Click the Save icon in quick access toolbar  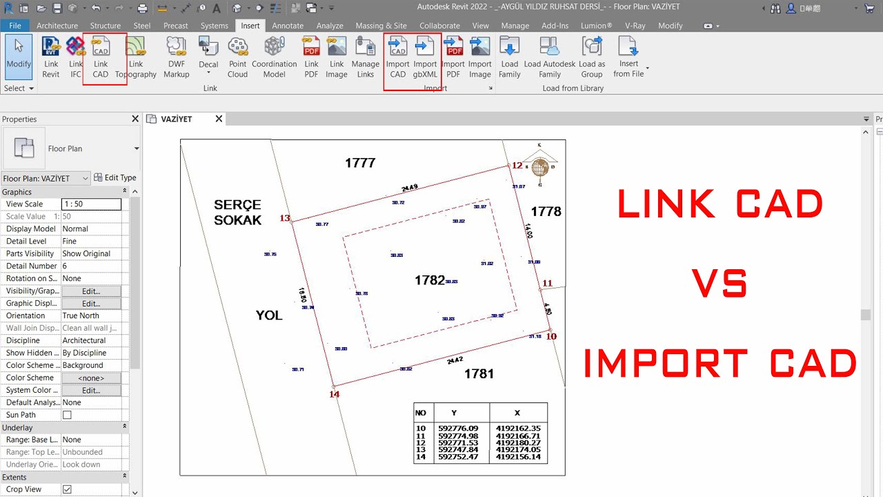(58, 8)
